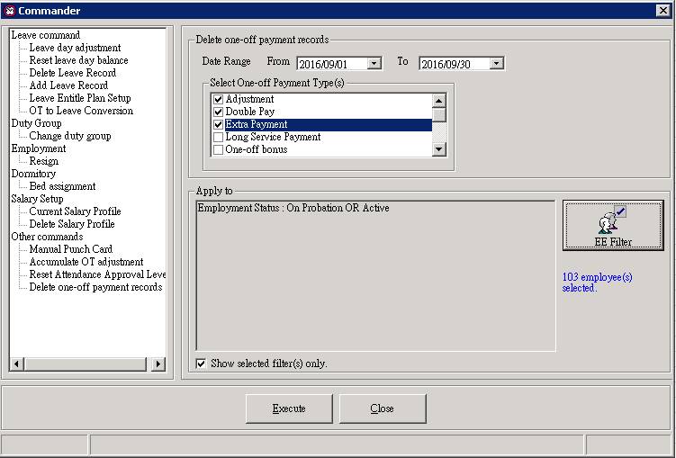Select Change duty group command
This screenshot has height=458, width=676.
tap(70, 136)
